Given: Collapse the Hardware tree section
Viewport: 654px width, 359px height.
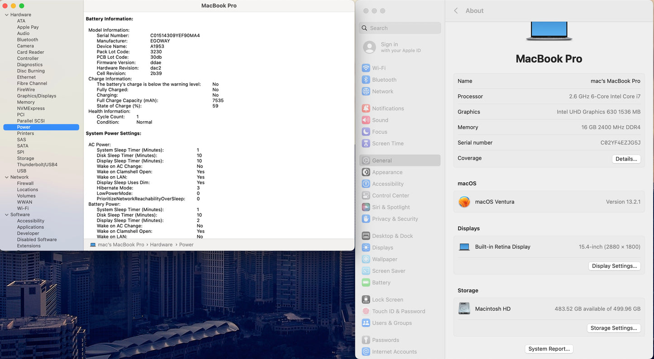Looking at the screenshot, I should tap(6, 15).
